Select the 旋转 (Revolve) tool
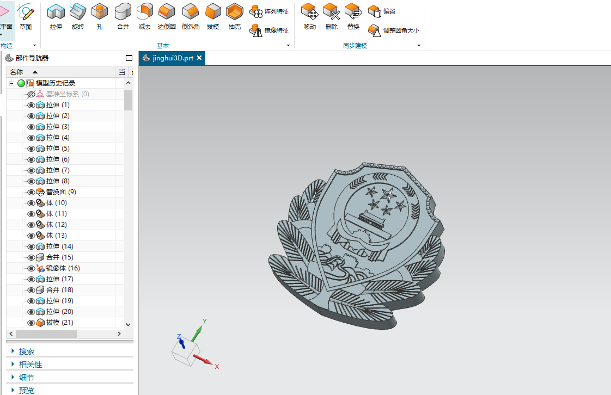The height and width of the screenshot is (395, 611). point(77,17)
